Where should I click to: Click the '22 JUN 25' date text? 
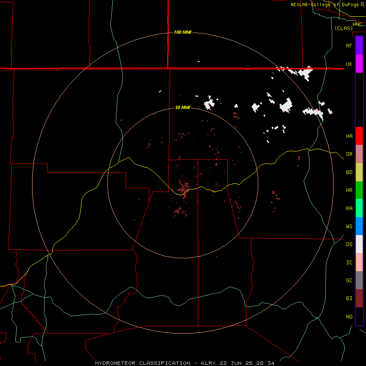tap(236, 363)
